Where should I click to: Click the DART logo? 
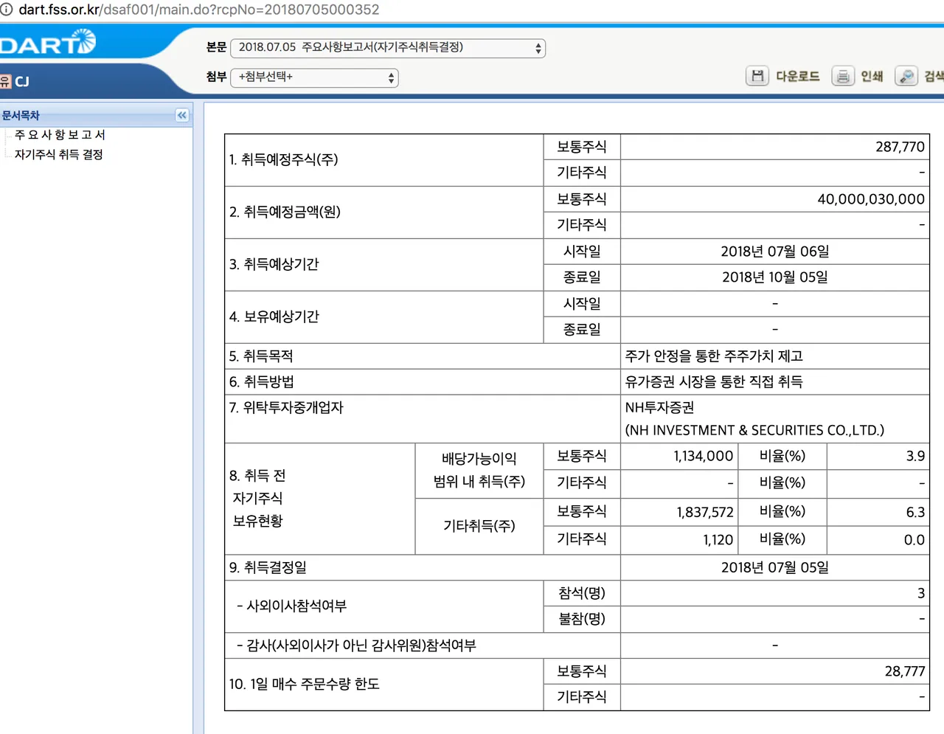pos(47,43)
